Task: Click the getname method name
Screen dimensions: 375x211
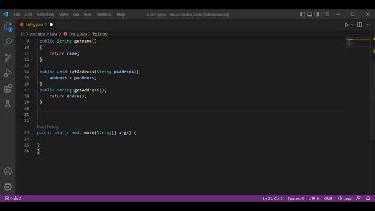Action: coord(83,41)
